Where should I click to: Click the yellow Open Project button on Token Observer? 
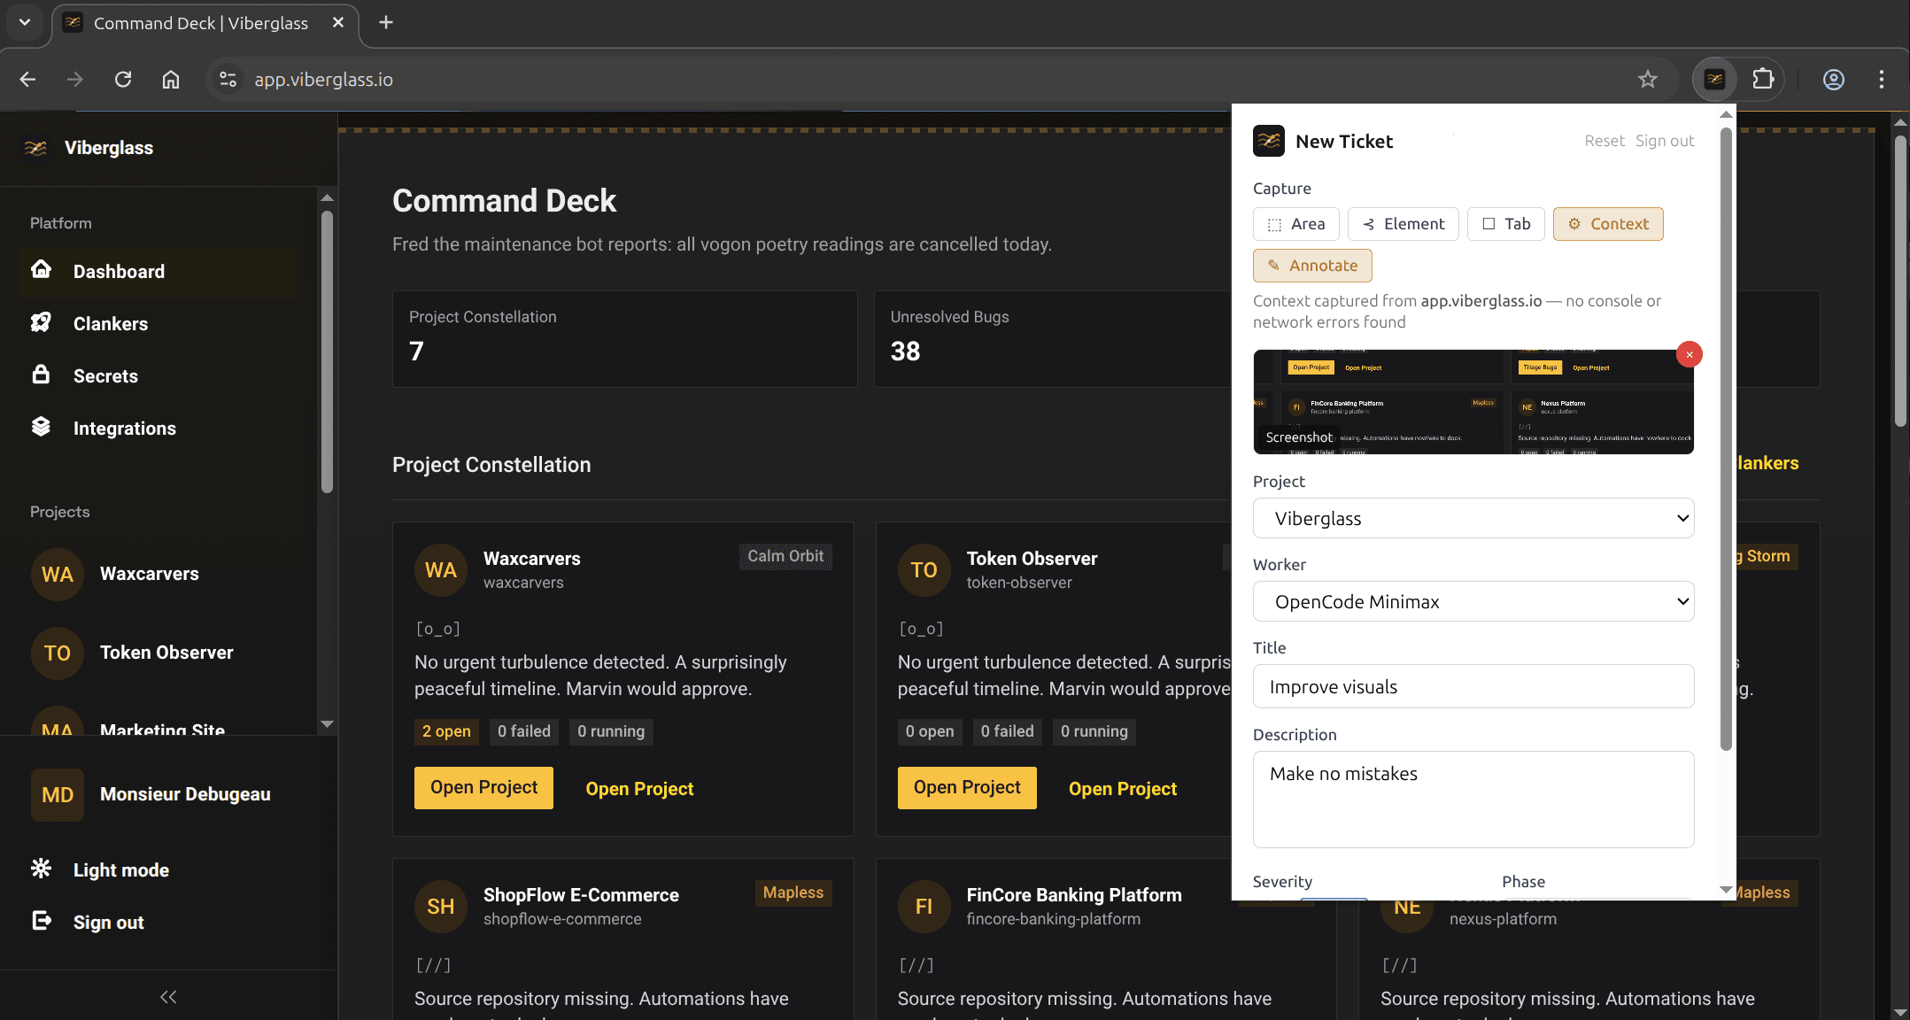pyautogui.click(x=967, y=788)
